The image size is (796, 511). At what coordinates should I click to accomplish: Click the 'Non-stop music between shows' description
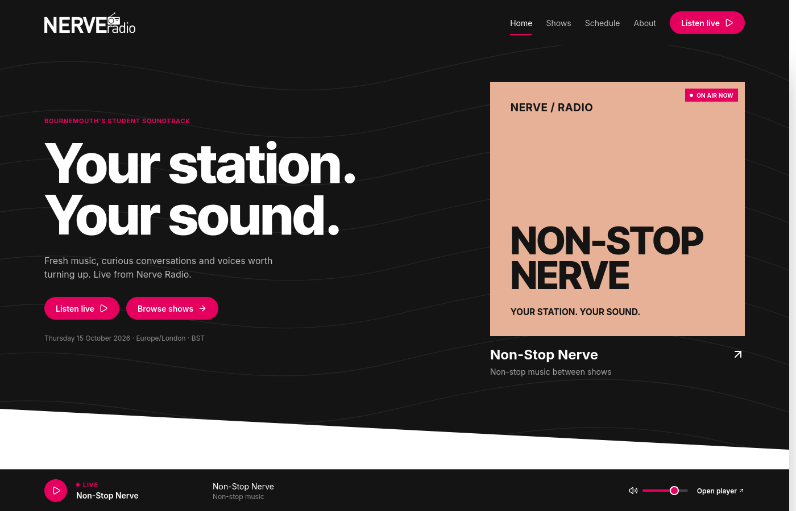pos(551,372)
